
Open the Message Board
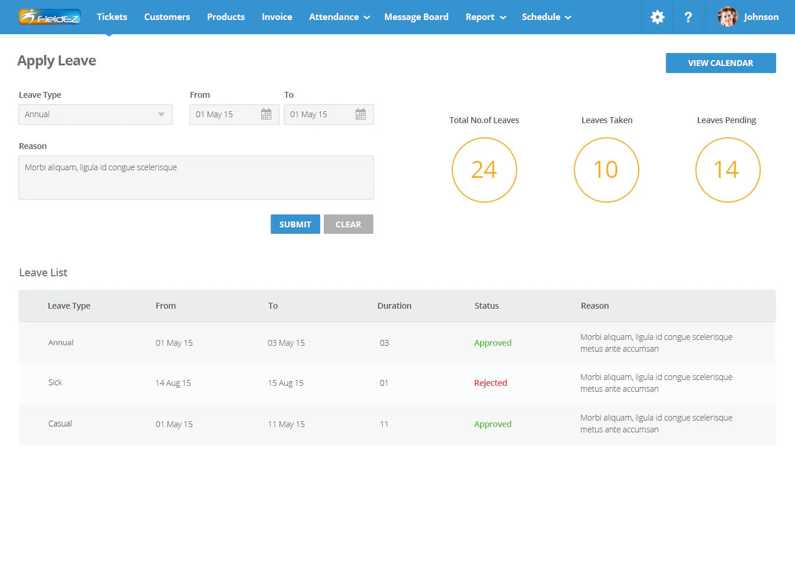(416, 17)
